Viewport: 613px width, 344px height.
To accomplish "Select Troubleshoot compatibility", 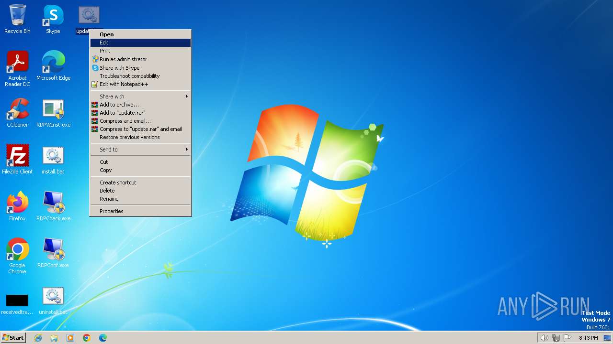I will coord(140,76).
